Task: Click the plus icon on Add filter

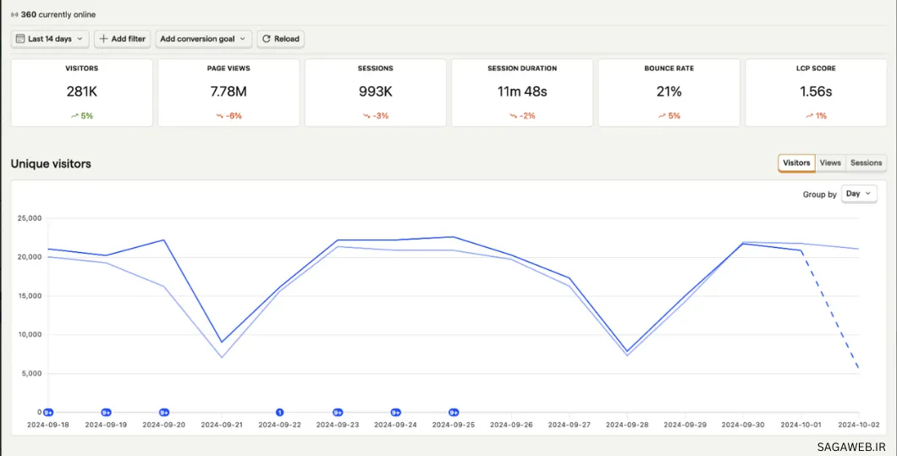Action: 103,39
